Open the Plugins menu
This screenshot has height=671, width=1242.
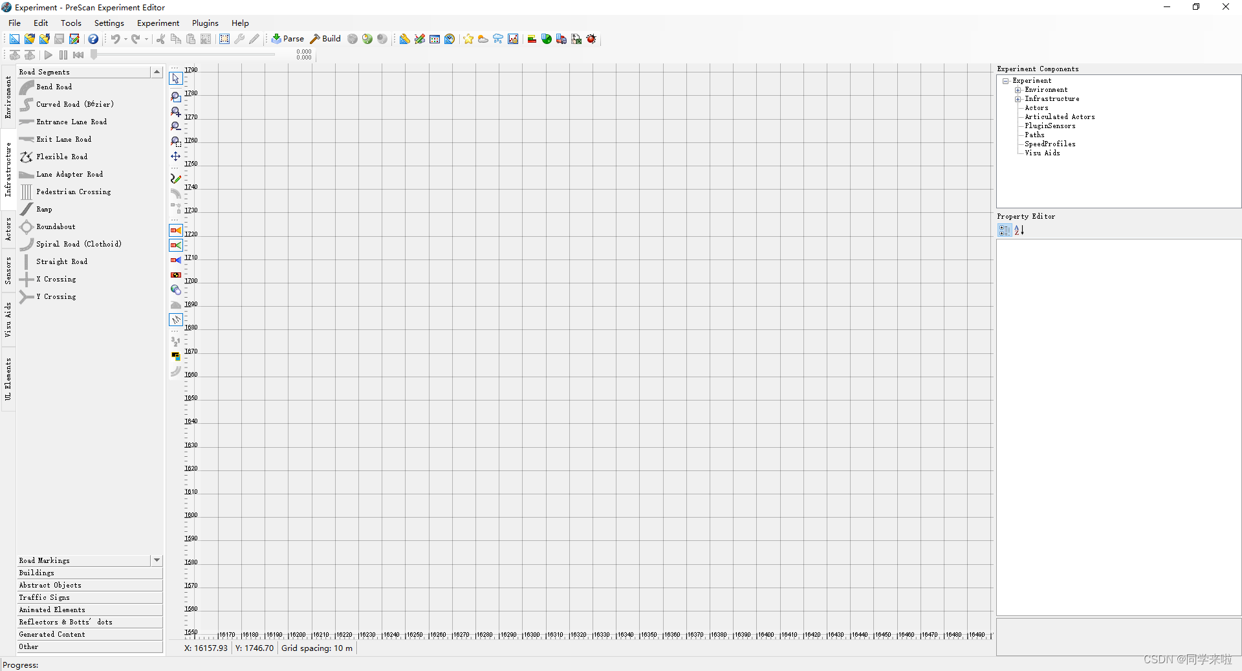point(205,23)
